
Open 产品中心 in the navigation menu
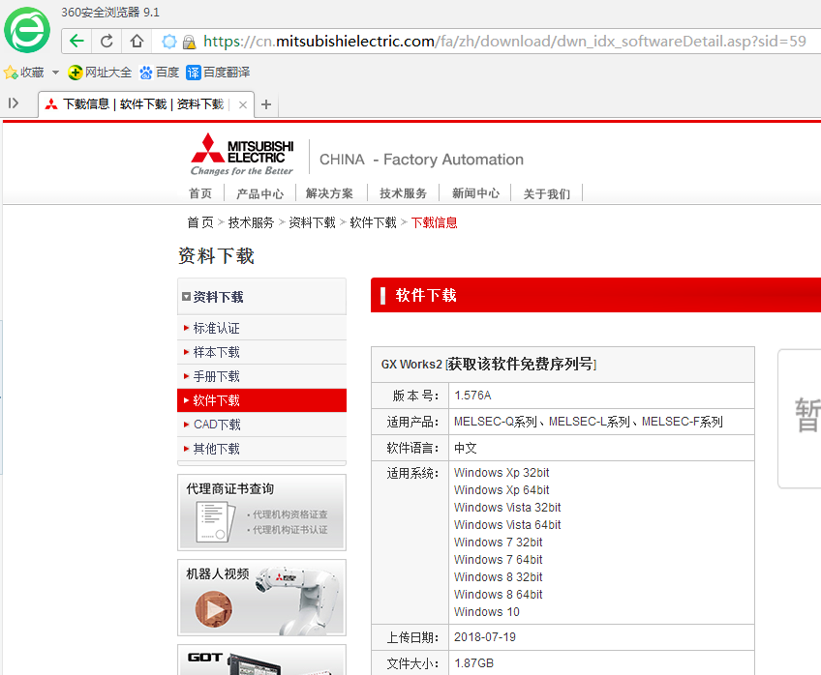259,193
